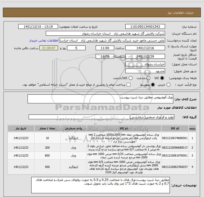The image size is (204, 197).
Task: Click the اطلاعات کالاهای مورد نیاز section heading
Action: [x=177, y=108]
